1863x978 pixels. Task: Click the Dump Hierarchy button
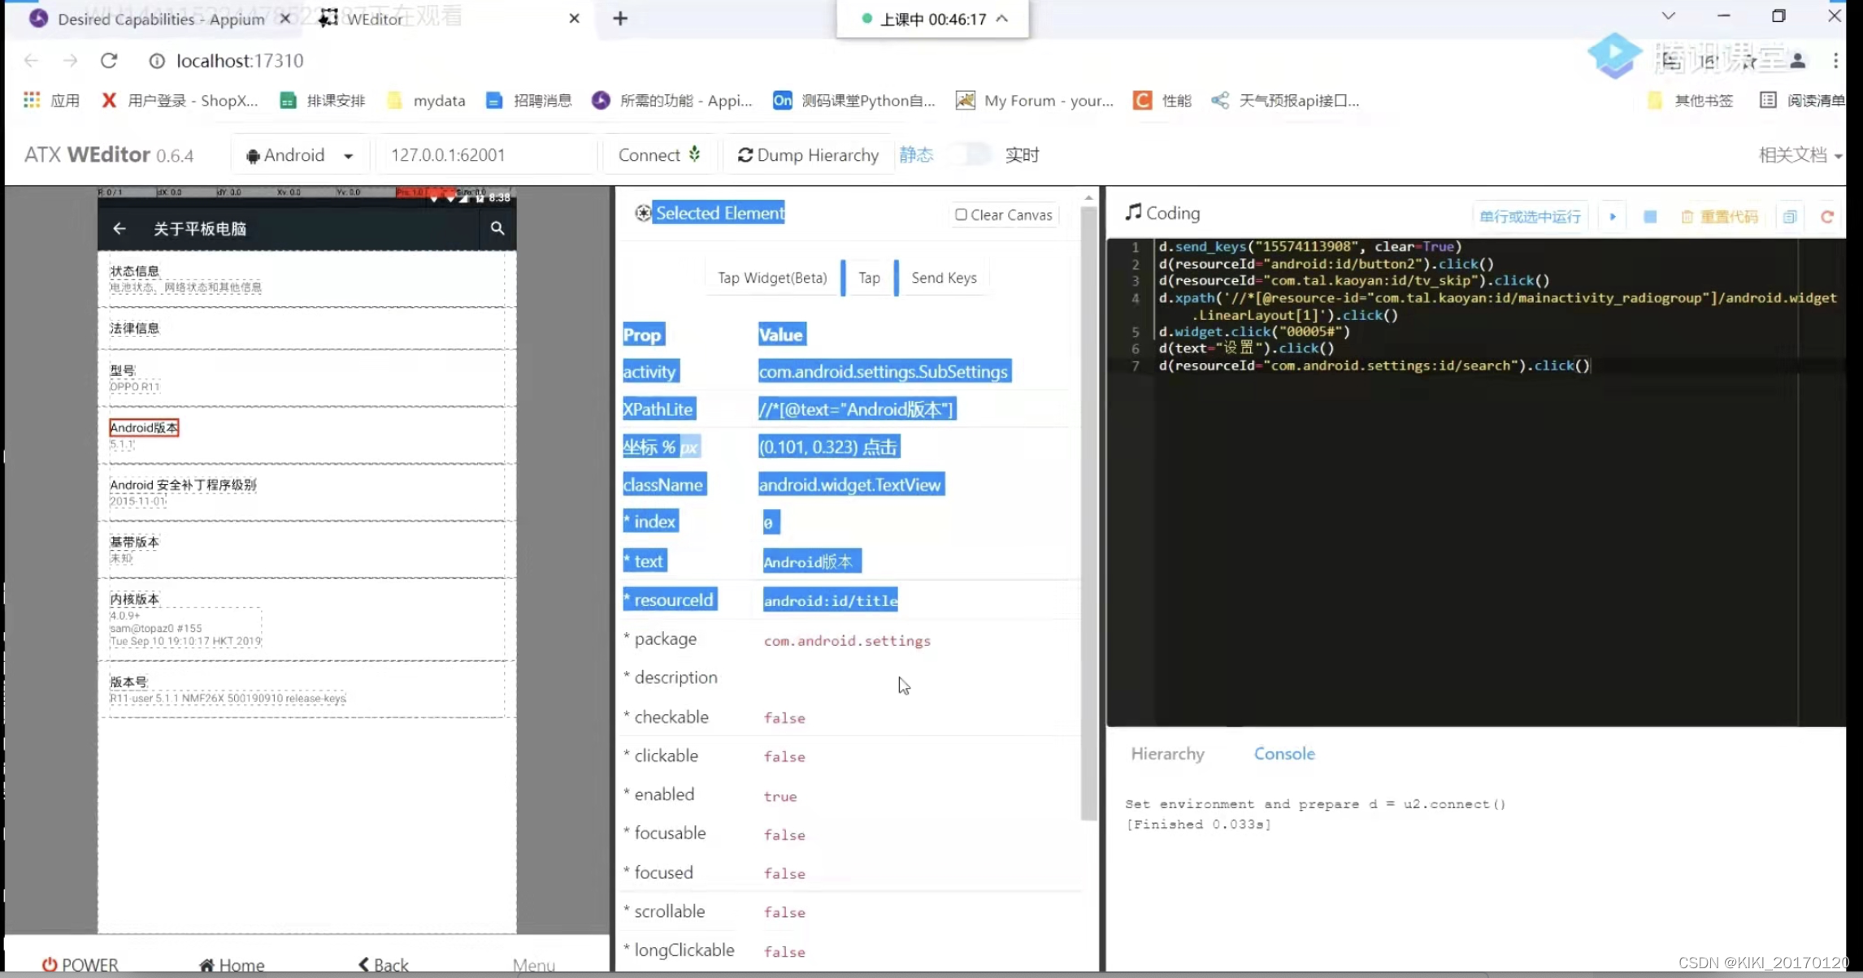click(x=808, y=155)
